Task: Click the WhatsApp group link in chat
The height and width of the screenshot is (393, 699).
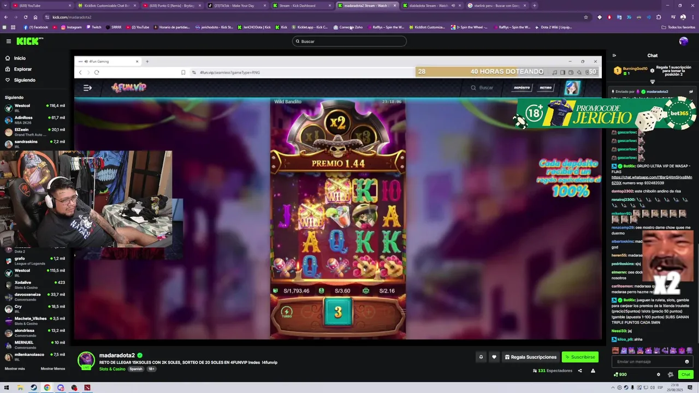Action: (x=651, y=180)
